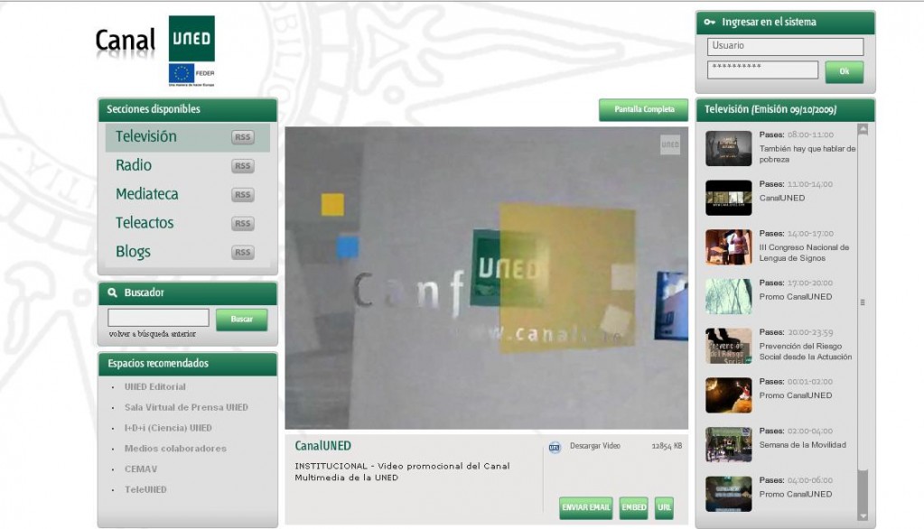The width and height of the screenshot is (924, 529).
Task: Open the Semana de la Movilidad thumbnail
Action: [729, 445]
